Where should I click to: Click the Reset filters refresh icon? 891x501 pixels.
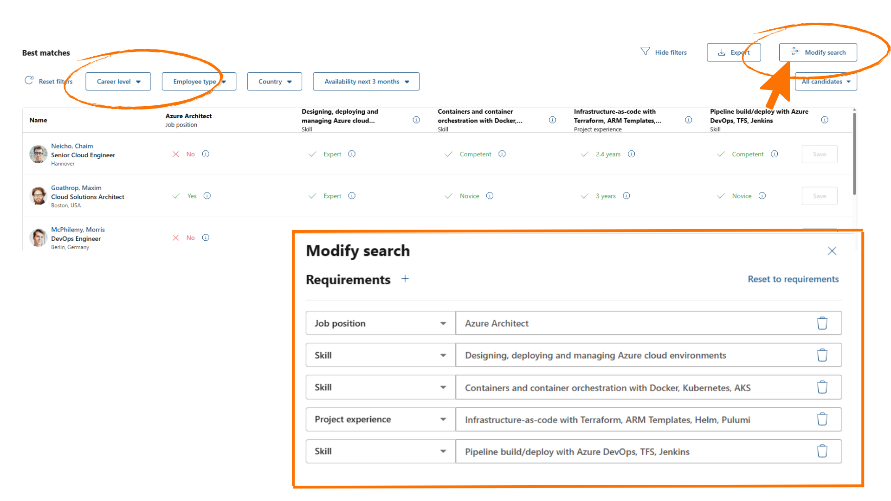pos(29,80)
